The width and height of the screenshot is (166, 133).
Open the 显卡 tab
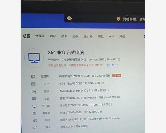point(64,36)
